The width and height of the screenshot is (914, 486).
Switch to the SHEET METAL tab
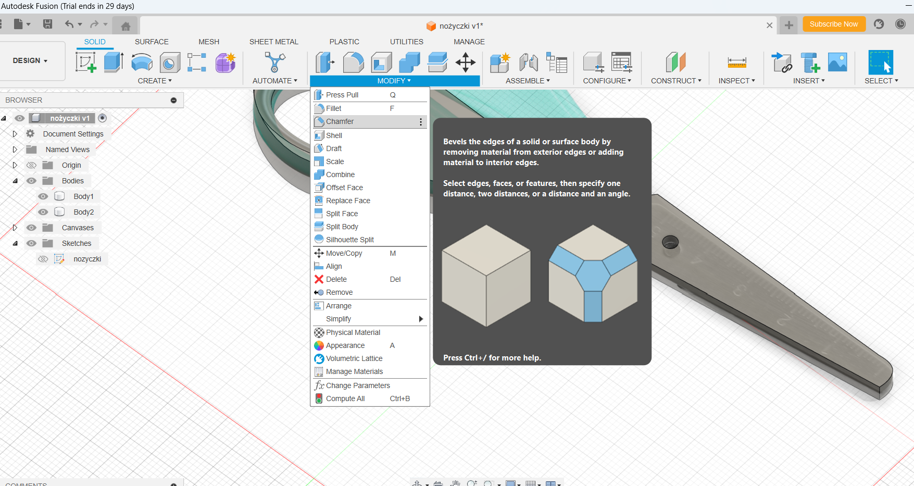click(x=274, y=42)
